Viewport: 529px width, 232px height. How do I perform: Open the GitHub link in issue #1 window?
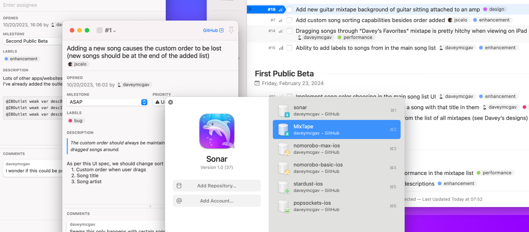(x=213, y=30)
